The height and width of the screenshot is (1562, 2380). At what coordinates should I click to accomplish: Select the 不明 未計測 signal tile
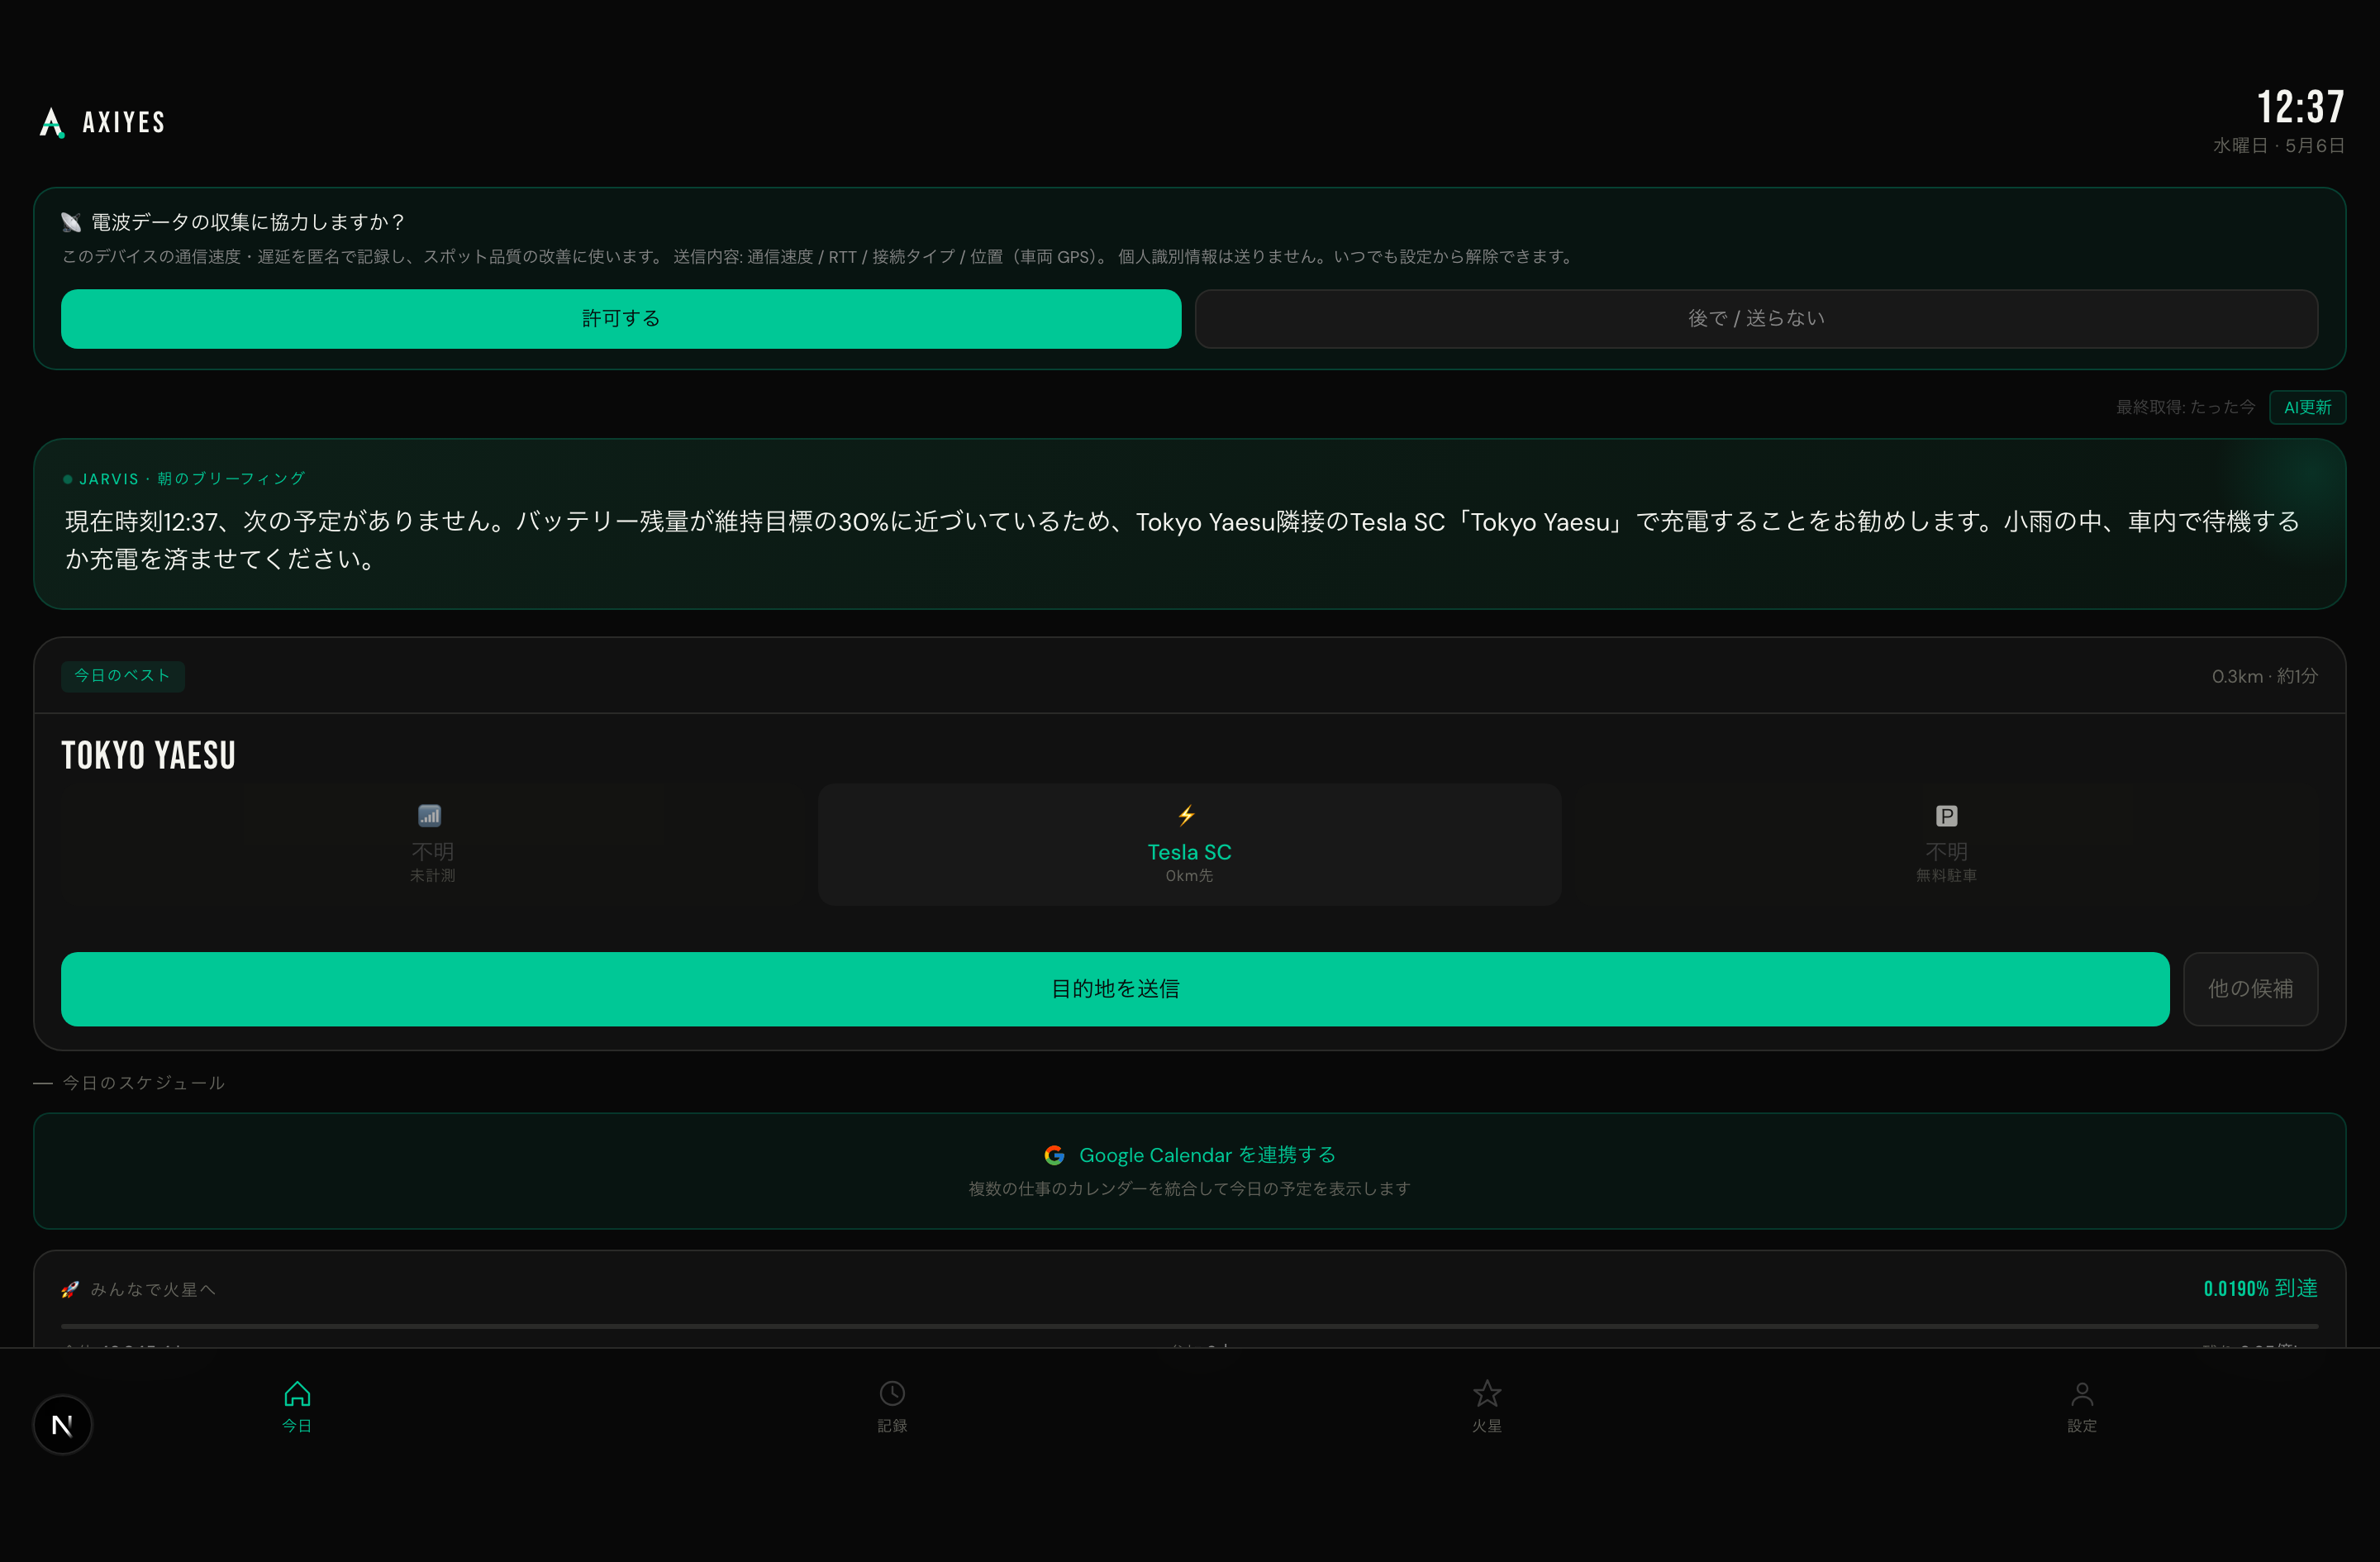click(432, 845)
